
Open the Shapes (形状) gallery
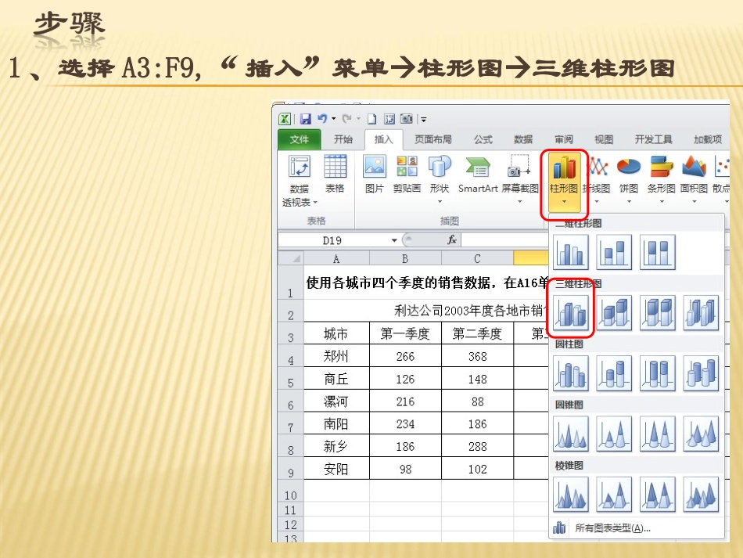tap(440, 179)
